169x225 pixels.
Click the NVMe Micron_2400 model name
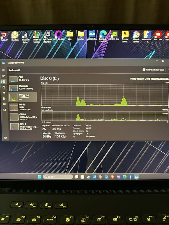point(149,79)
